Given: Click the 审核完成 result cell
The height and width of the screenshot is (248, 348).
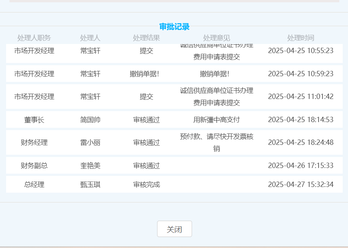Looking at the screenshot, I should tap(146, 185).
